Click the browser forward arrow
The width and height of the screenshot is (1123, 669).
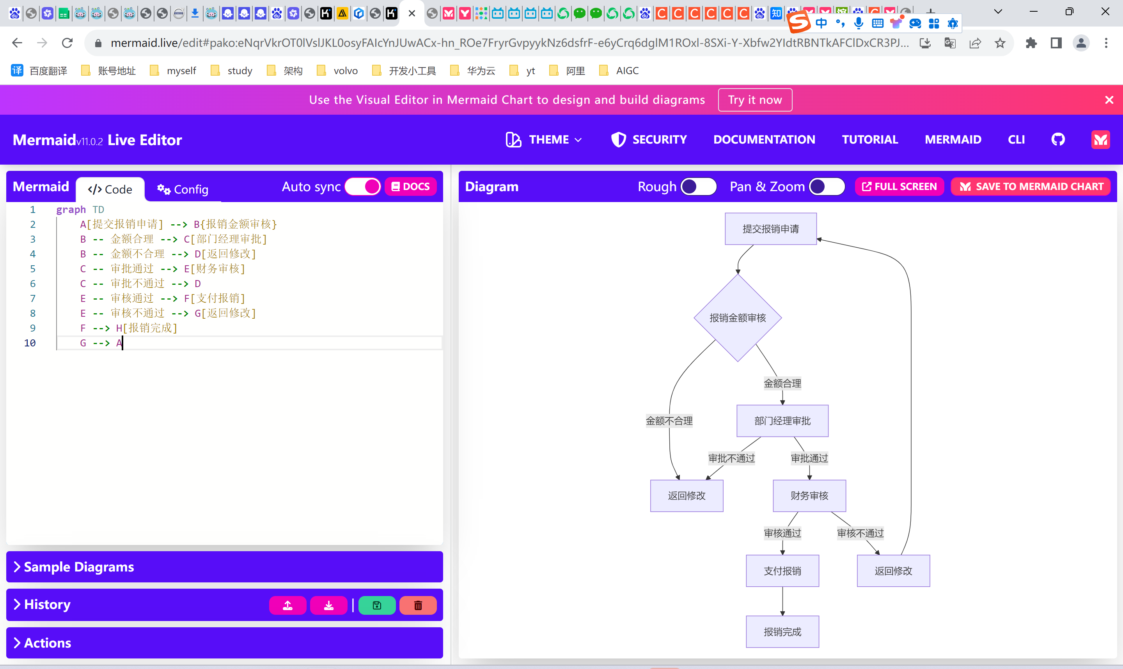click(42, 43)
